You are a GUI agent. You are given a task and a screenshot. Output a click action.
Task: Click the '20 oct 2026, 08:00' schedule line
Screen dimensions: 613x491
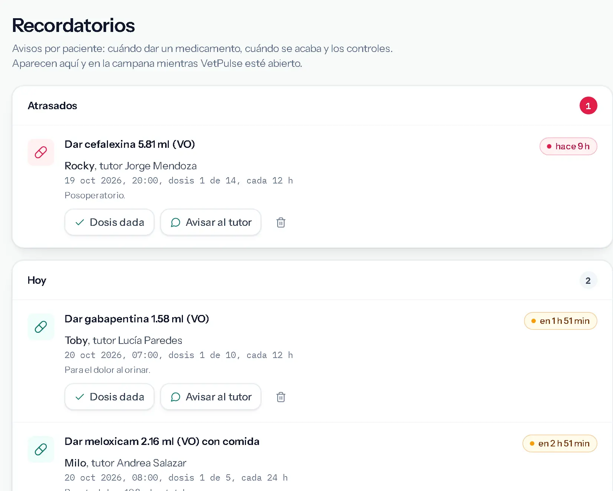click(176, 478)
